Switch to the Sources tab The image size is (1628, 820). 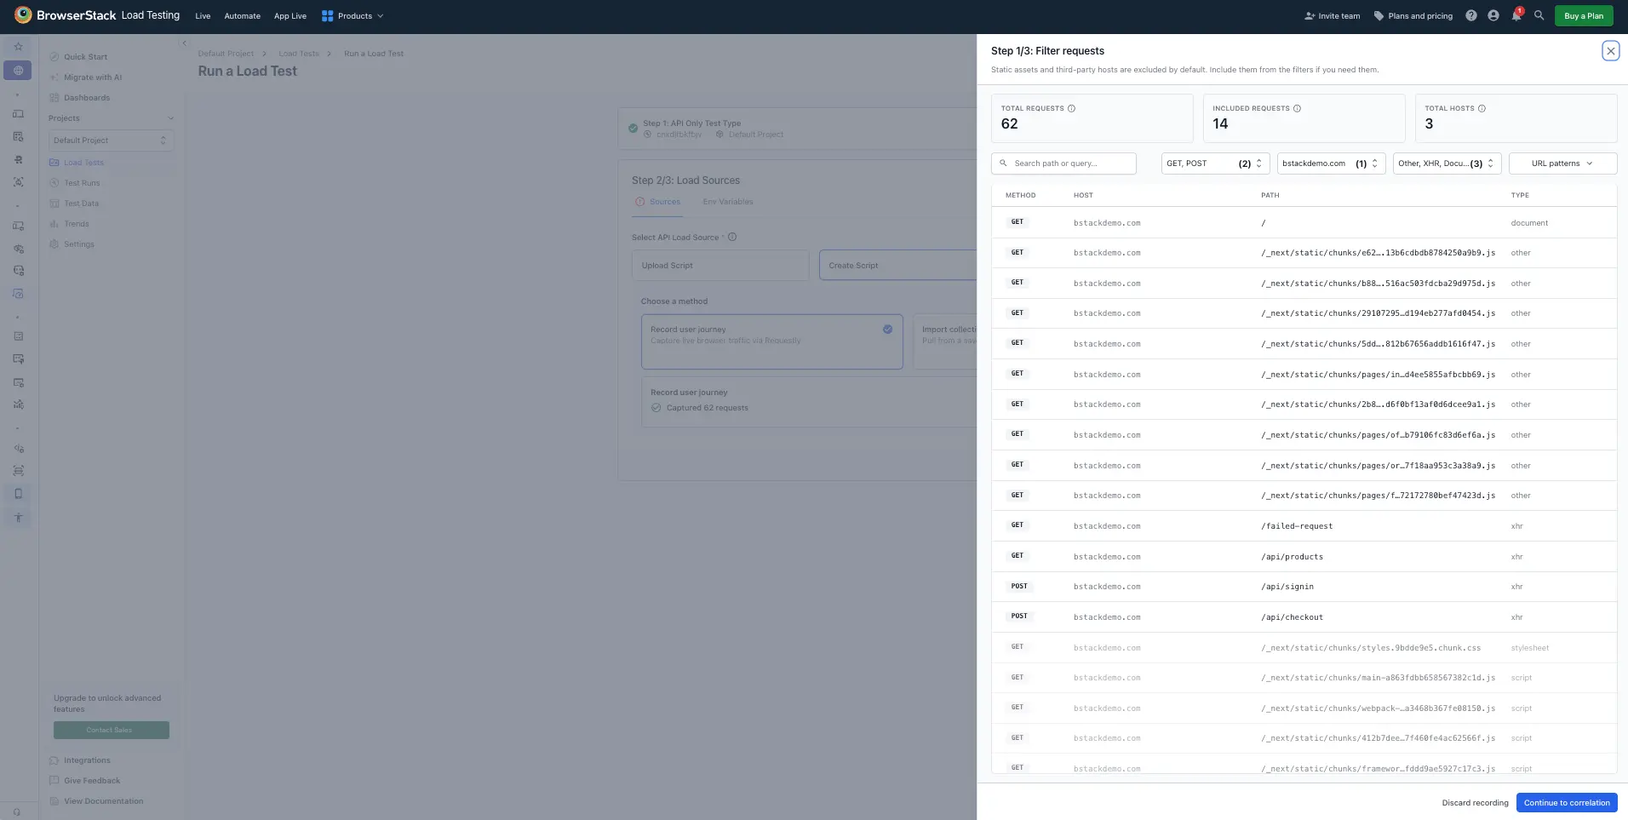point(657,202)
